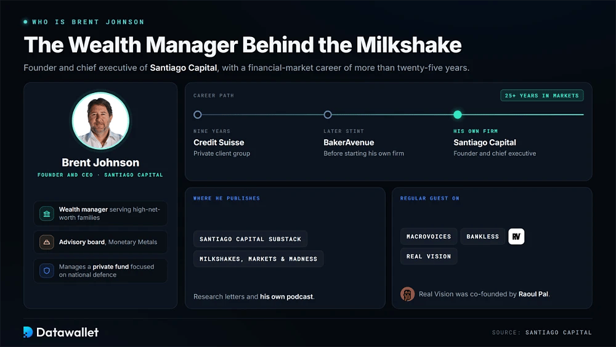Select the BakerAvenue timeline marker
The height and width of the screenshot is (347, 616).
[x=328, y=115]
